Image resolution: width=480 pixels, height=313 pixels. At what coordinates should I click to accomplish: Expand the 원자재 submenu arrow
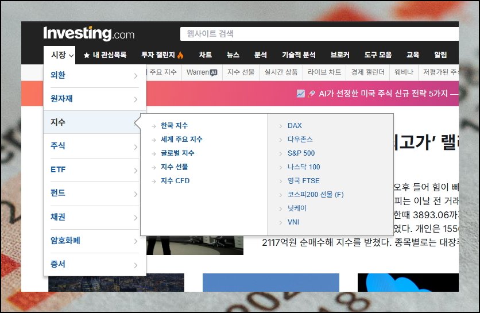136,99
